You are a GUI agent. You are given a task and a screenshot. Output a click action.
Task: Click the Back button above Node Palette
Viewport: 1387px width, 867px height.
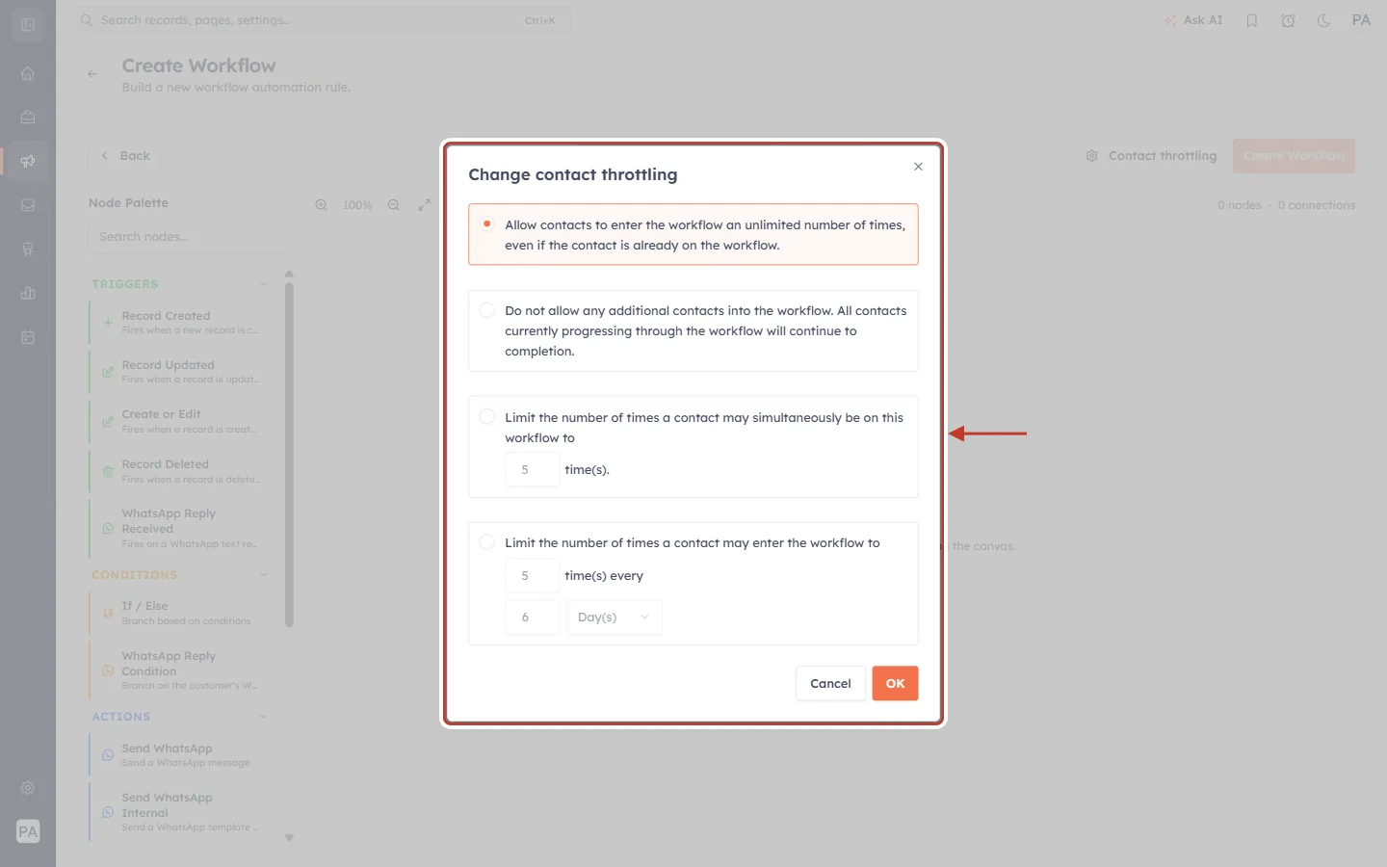(x=125, y=156)
